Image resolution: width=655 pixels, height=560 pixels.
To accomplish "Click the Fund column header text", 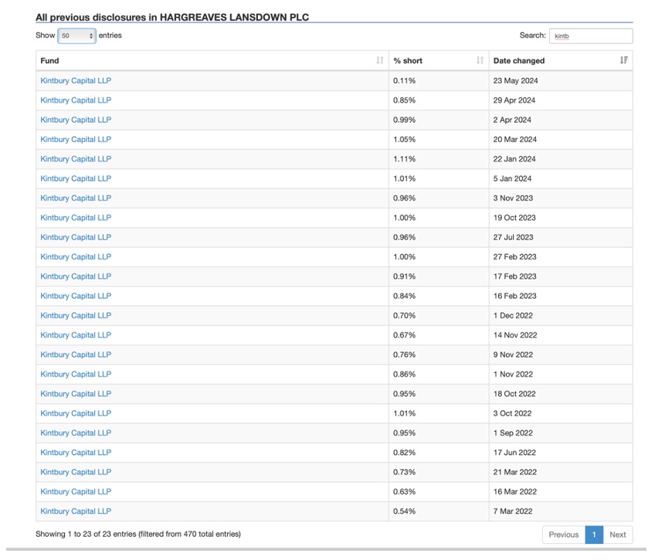I will (49, 60).
